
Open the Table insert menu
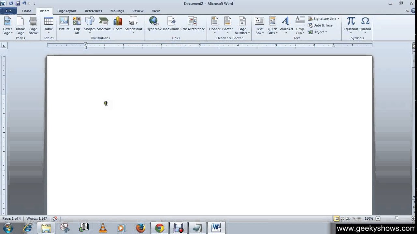coord(49,26)
